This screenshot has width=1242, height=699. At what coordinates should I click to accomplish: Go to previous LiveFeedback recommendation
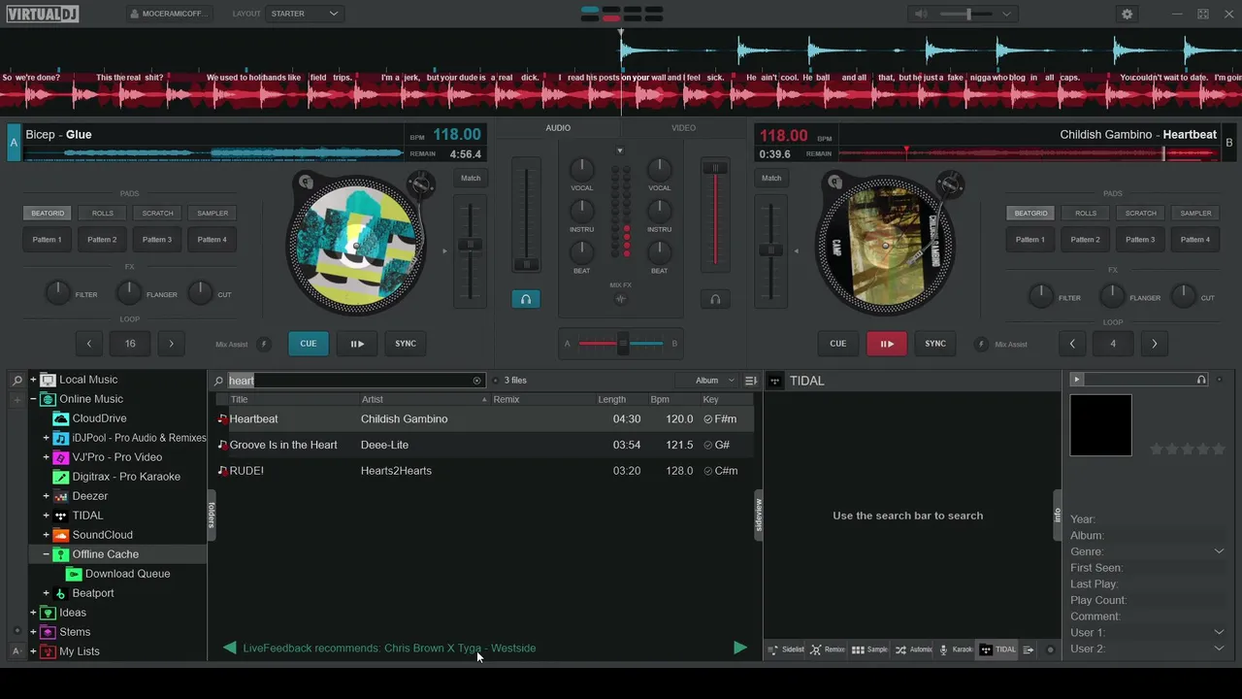(229, 648)
